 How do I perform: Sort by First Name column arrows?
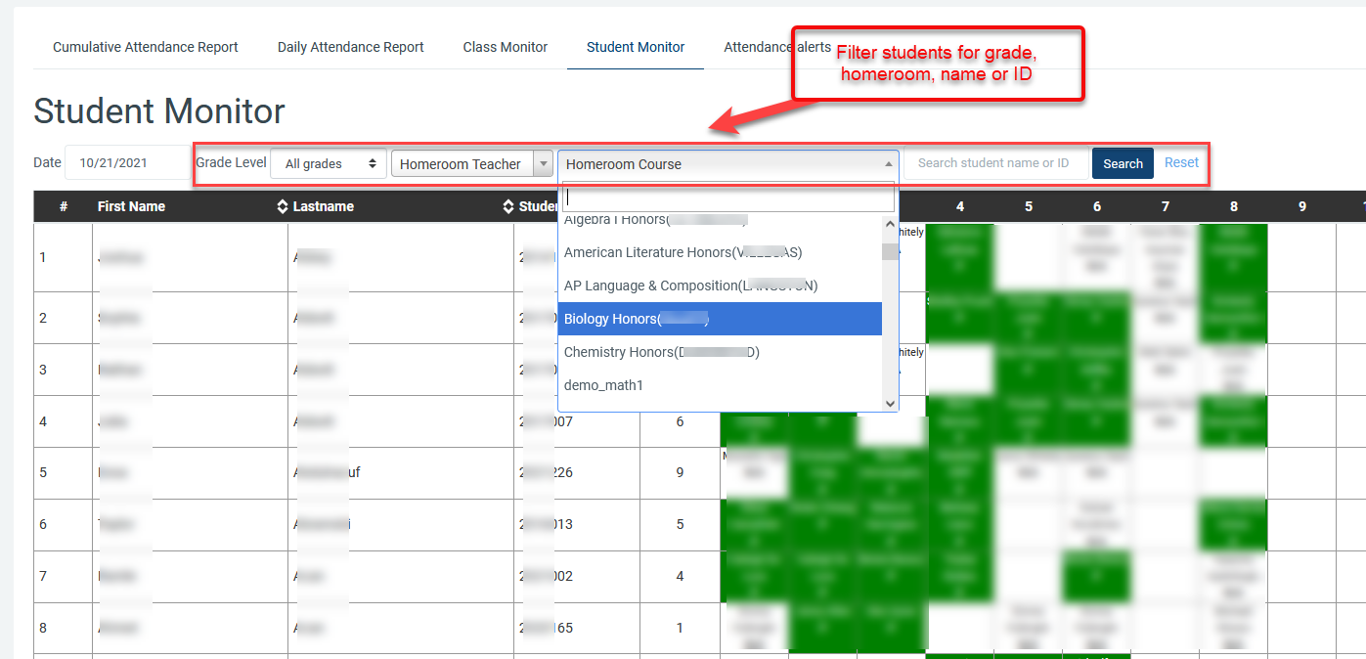point(283,206)
